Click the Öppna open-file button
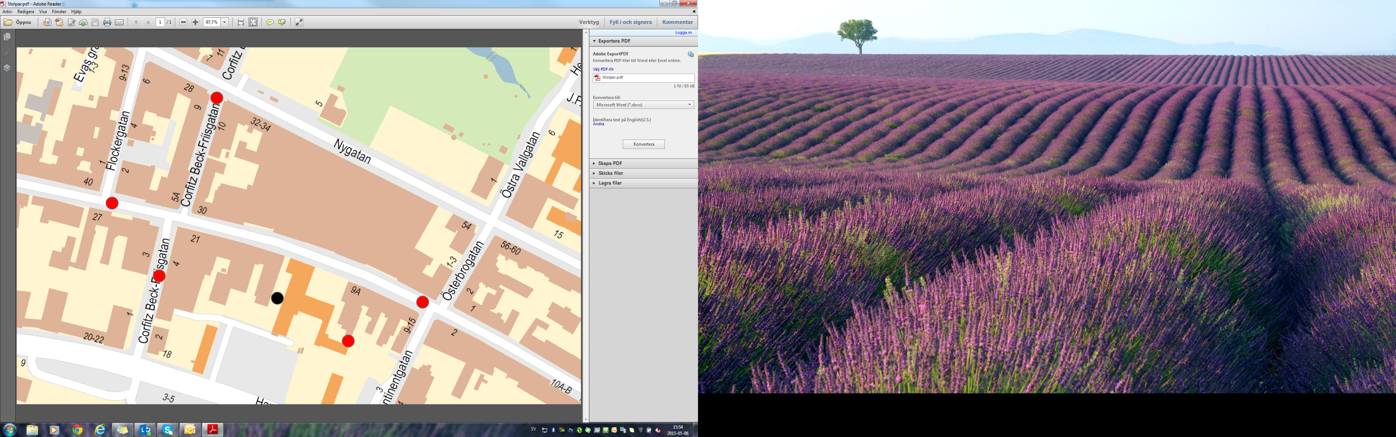 pos(18,22)
